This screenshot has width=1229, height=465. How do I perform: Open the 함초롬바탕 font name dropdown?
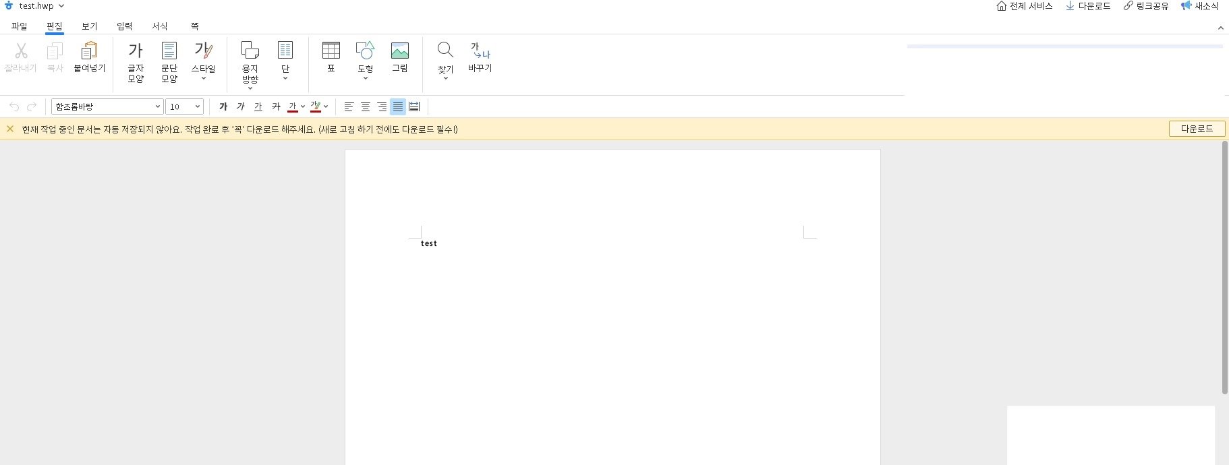click(x=157, y=106)
